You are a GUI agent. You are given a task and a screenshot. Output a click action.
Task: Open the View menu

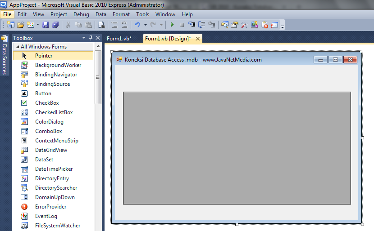pos(38,14)
